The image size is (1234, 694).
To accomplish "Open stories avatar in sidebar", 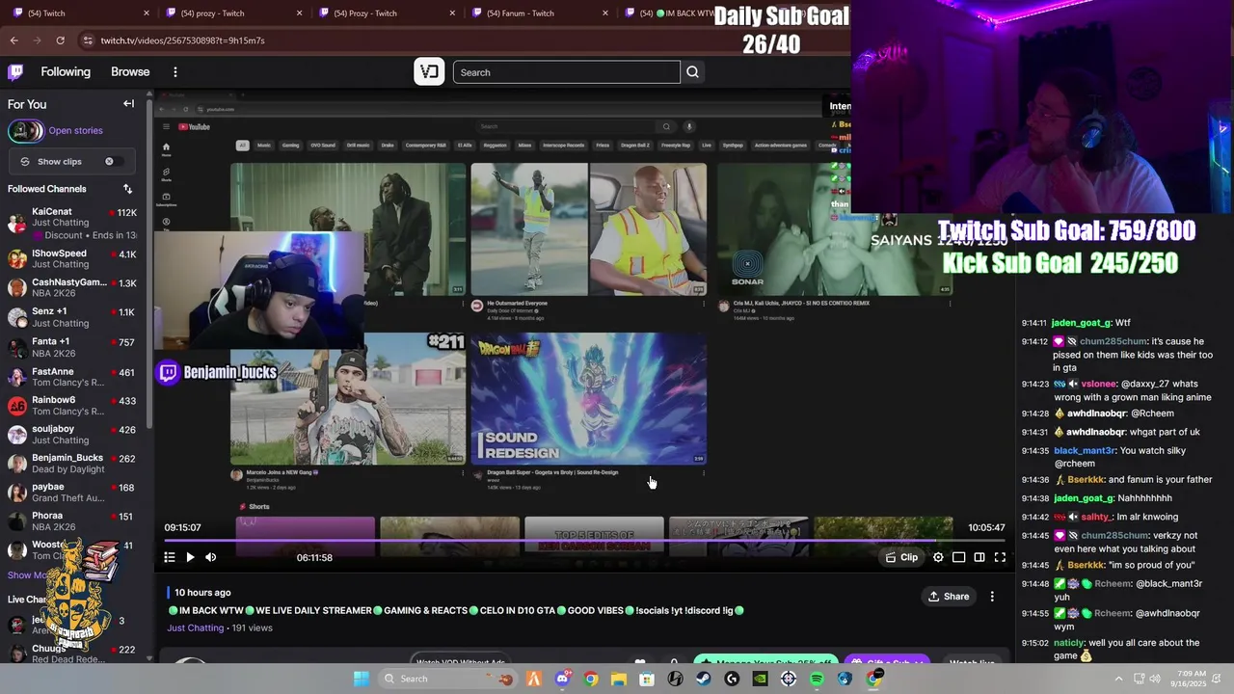I will pos(25,131).
